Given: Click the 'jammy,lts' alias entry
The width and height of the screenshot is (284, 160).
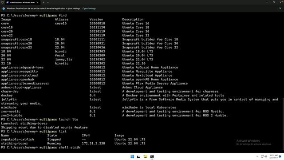Looking at the screenshot, I should [x=63, y=60].
